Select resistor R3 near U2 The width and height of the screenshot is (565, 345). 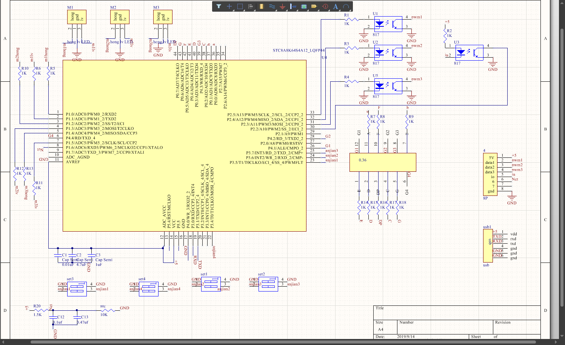pos(351,48)
